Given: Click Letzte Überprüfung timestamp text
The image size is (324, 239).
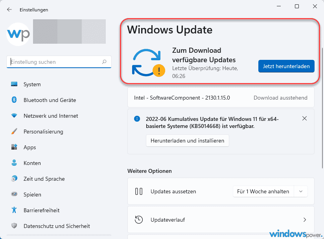Looking at the screenshot, I should 205,72.
